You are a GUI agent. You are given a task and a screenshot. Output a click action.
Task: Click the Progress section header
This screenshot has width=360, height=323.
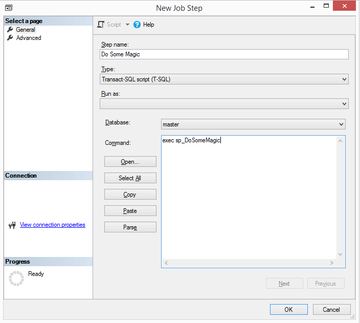coord(48,262)
